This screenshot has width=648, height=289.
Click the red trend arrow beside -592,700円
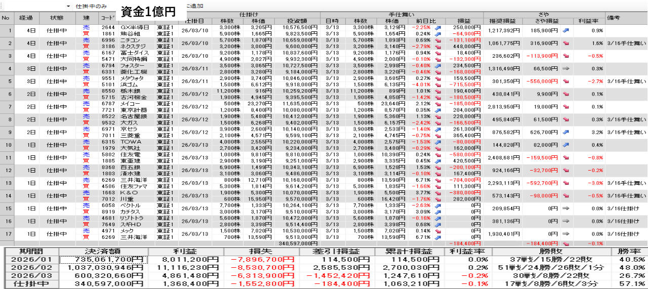click(x=565, y=183)
